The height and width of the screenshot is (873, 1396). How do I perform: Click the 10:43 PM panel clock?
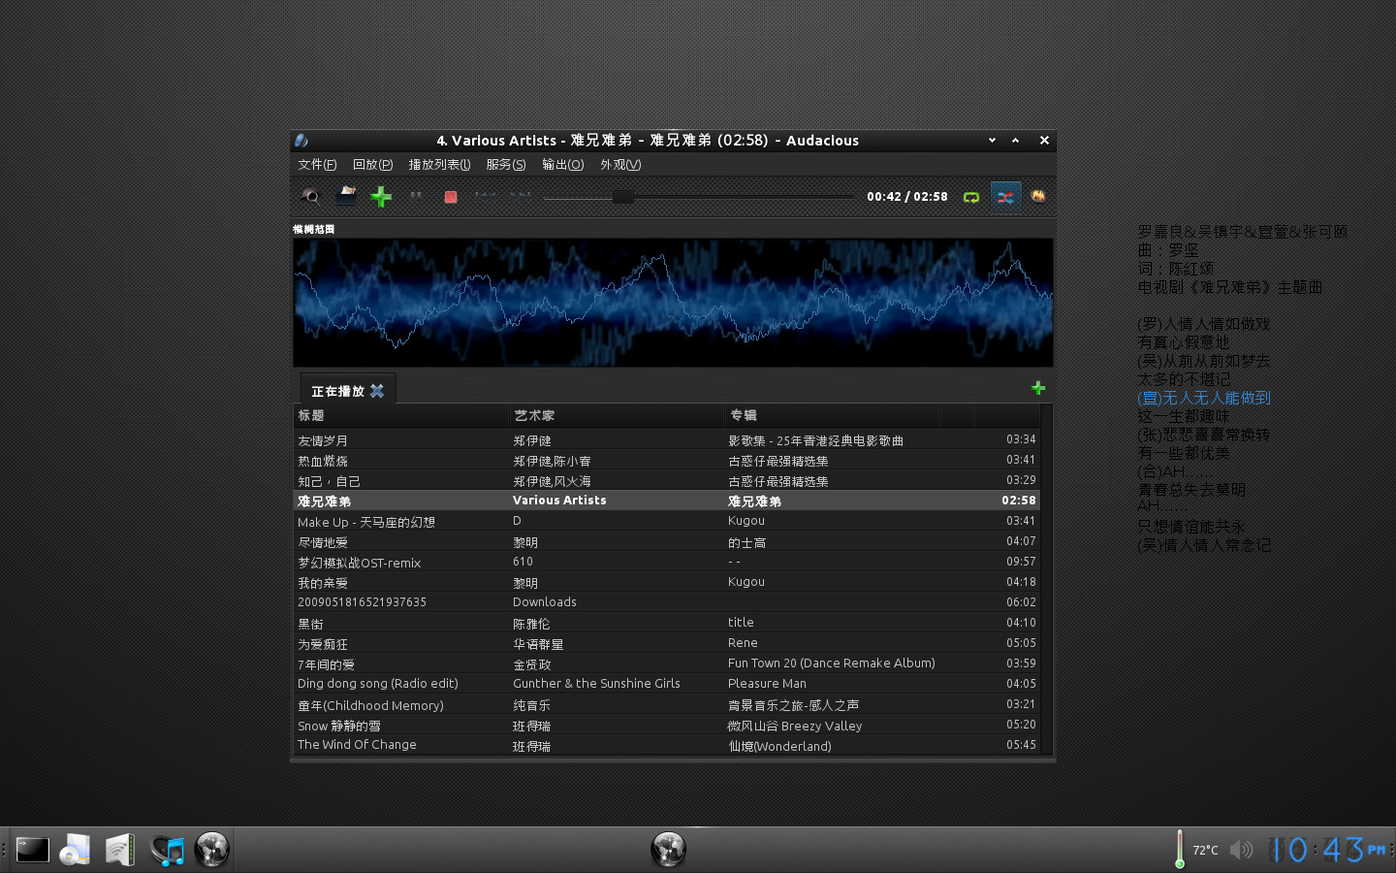[x=1327, y=850]
